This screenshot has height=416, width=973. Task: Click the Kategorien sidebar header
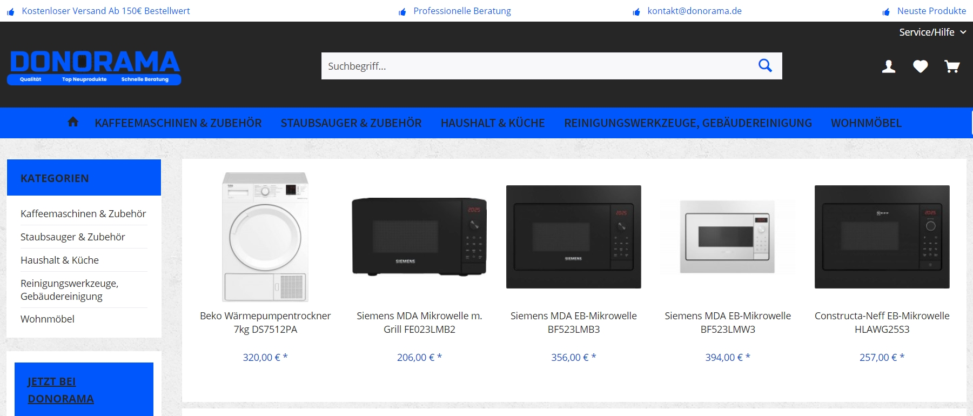pyautogui.click(x=84, y=178)
